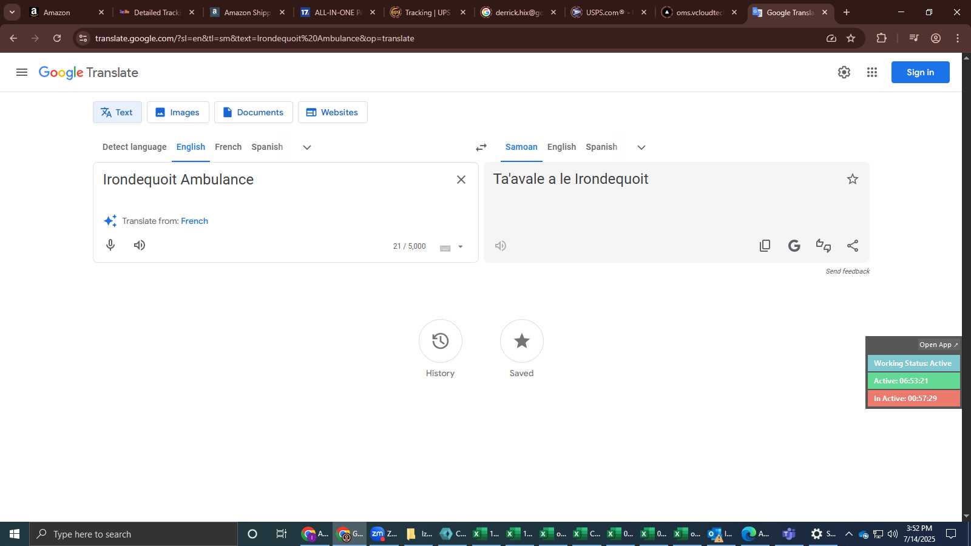Screen dimensions: 971x546
Task: Open Chrome tab search dropdown
Action: 12,12
